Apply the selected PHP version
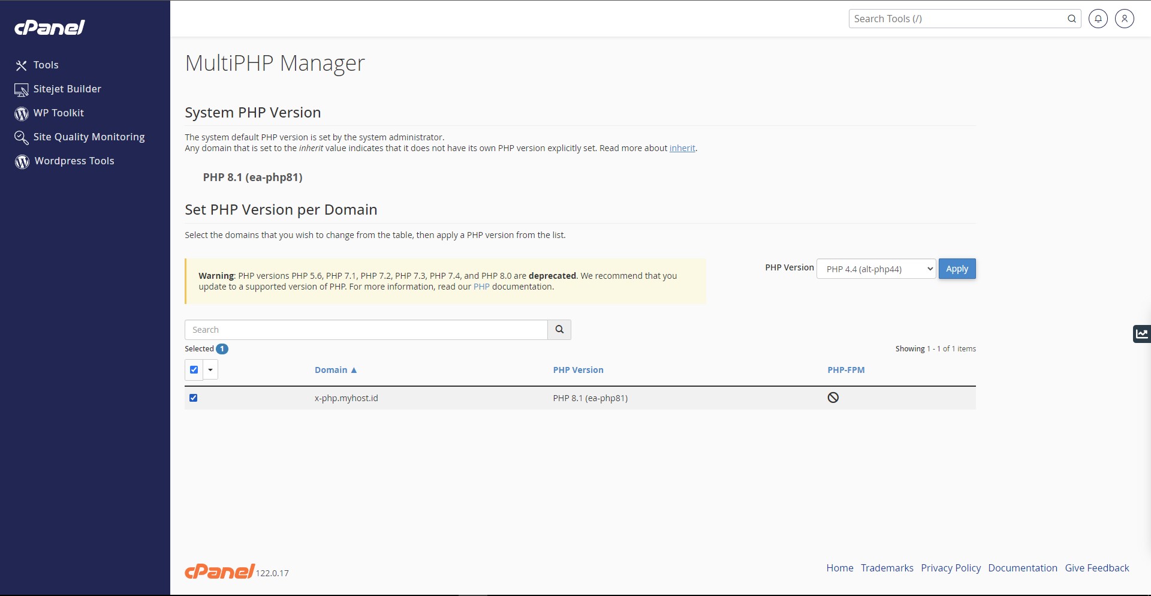This screenshot has height=596, width=1151. [x=957, y=269]
